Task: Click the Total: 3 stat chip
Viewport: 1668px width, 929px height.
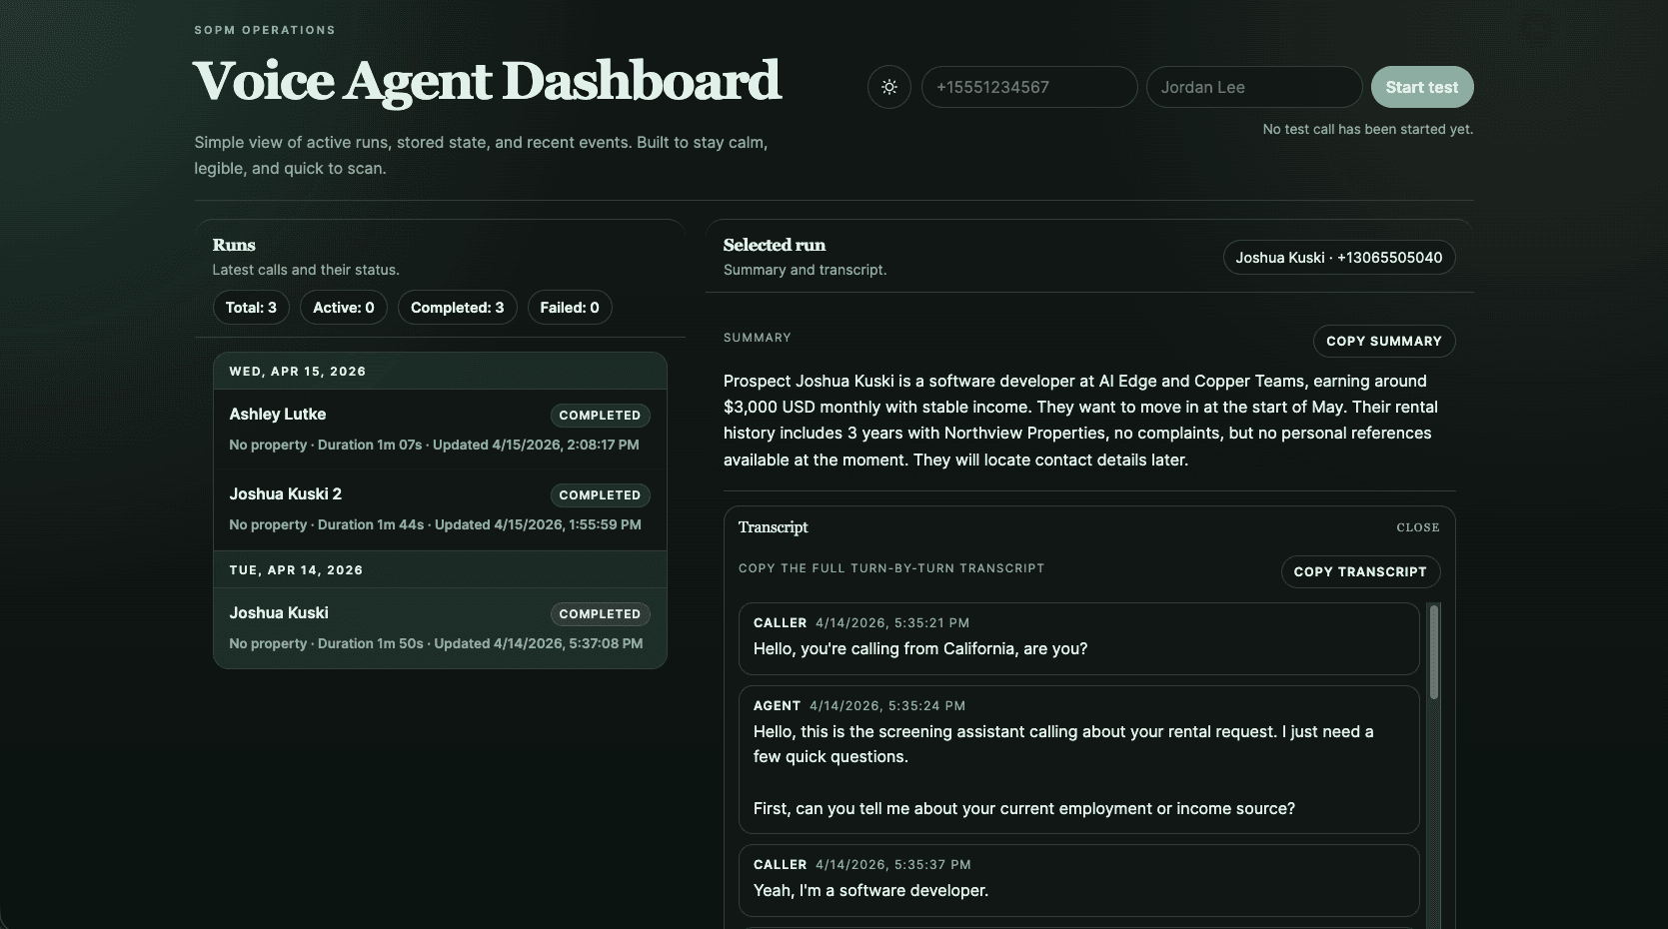Action: [x=250, y=307]
